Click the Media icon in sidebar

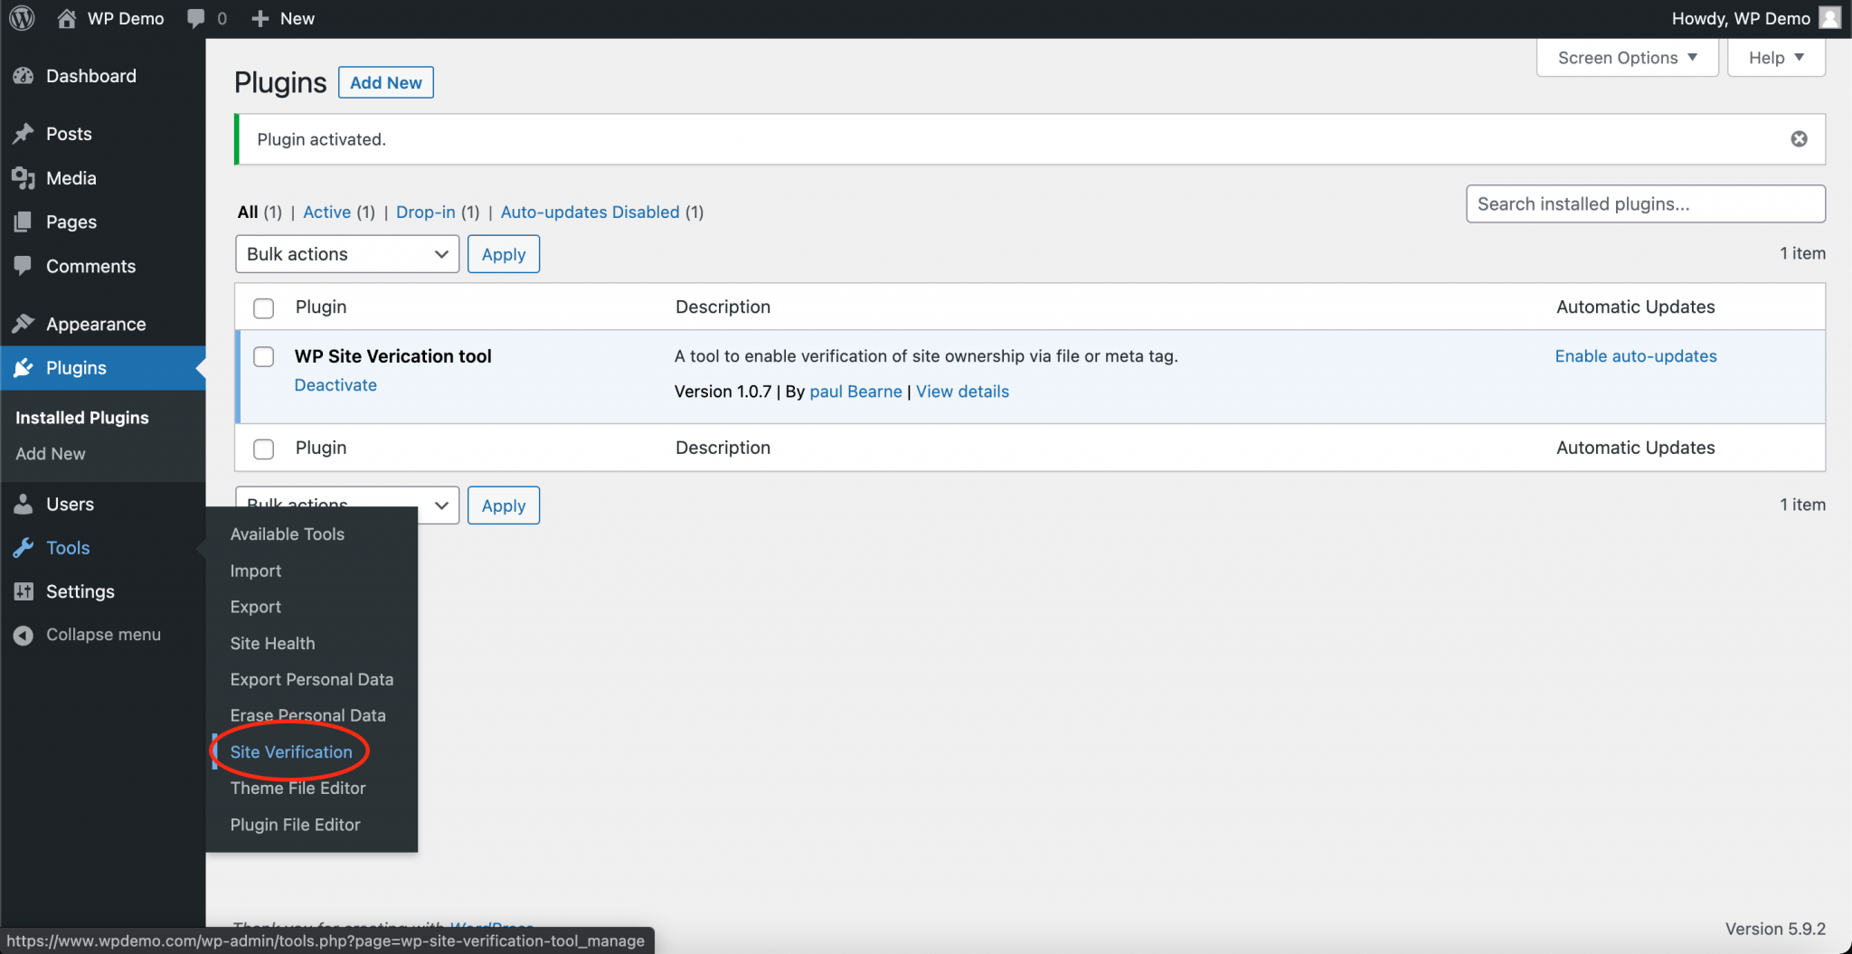coord(24,178)
